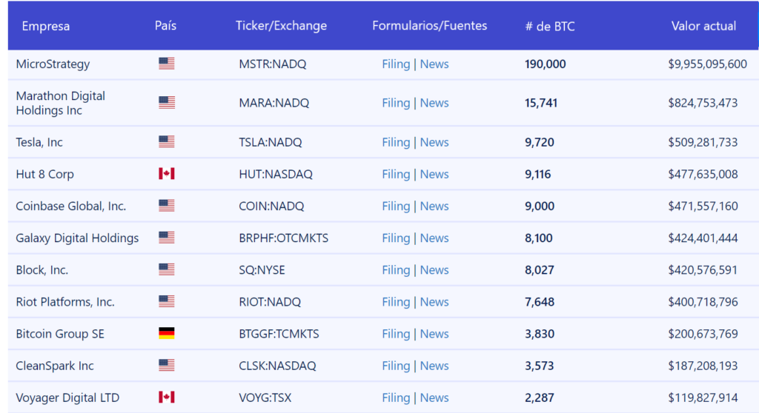Open the Filing link for CleanSpark Inc

click(396, 366)
